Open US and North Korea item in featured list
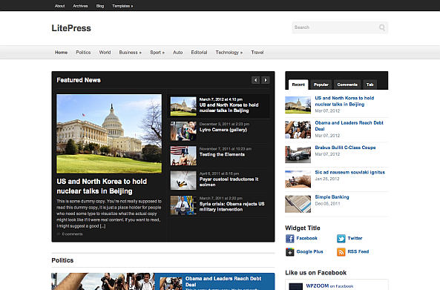Viewport: 440px width, 290px height. [x=229, y=108]
